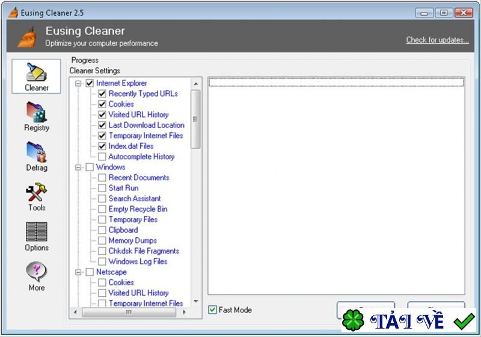This screenshot has height=337, width=481.
Task: Toggle the Internet Explorer group checkbox
Action: [90, 83]
